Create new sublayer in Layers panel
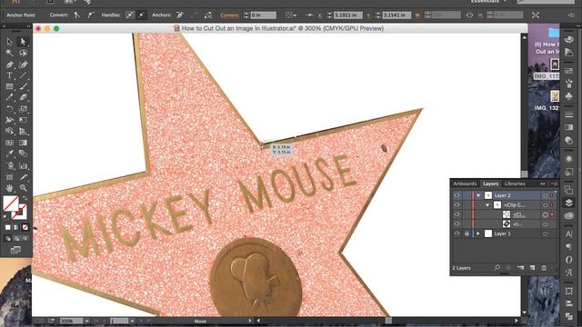The image size is (582, 327). coord(520,267)
